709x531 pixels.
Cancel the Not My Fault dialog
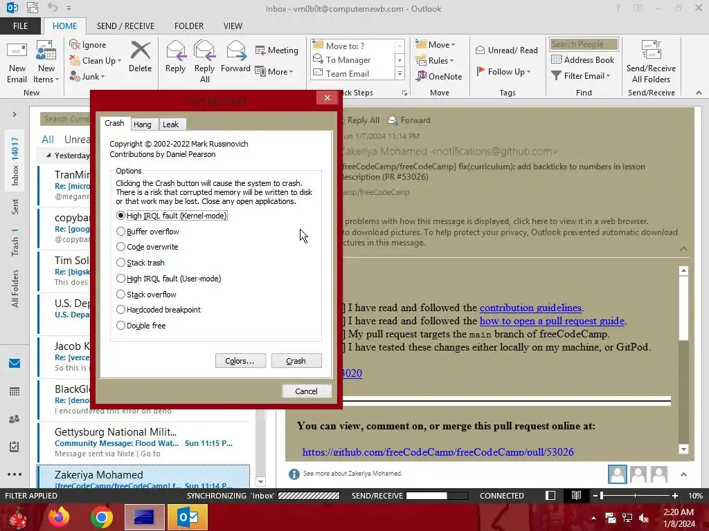(307, 391)
